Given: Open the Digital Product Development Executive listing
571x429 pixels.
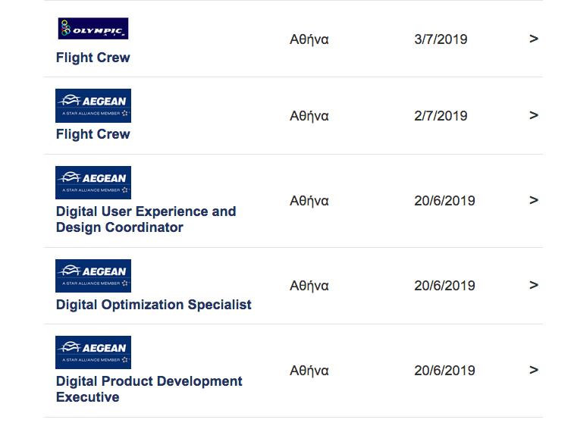Looking at the screenshot, I should (x=149, y=389).
